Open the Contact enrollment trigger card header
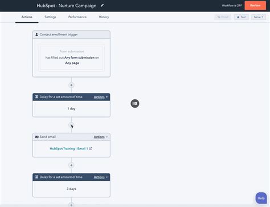270x207 pixels. pos(71,35)
